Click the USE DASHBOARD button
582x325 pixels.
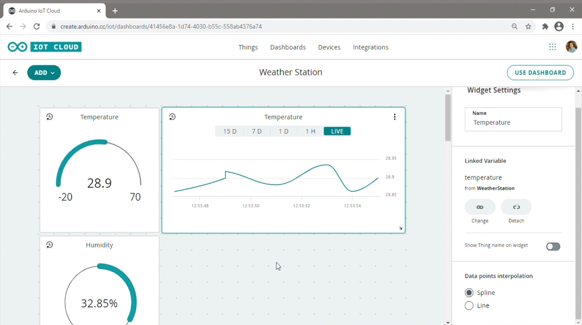540,73
